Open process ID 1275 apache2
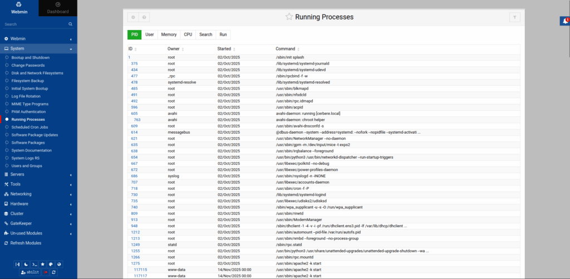The height and width of the screenshot is (279, 570). tap(135, 263)
